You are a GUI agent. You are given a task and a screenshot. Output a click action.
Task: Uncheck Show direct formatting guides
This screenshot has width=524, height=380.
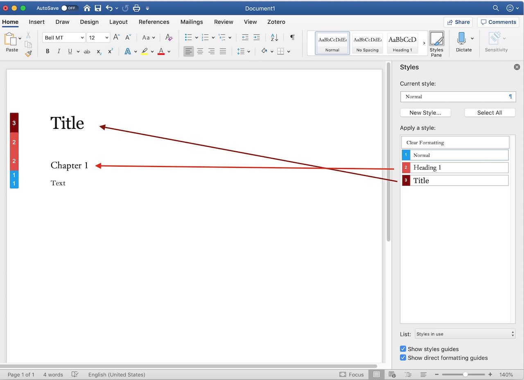[403, 358]
